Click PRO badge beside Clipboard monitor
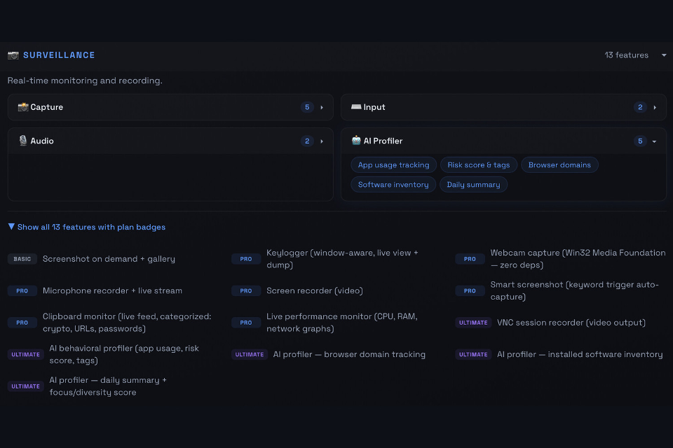The height and width of the screenshot is (448, 673). point(22,323)
